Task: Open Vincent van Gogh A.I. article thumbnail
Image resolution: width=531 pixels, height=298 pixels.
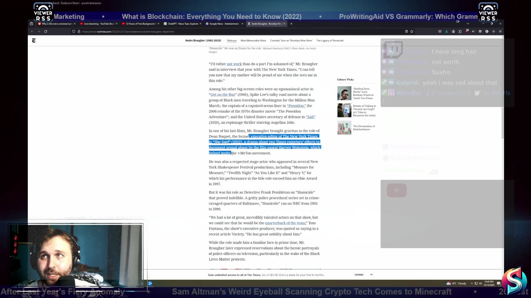Action: (344, 111)
